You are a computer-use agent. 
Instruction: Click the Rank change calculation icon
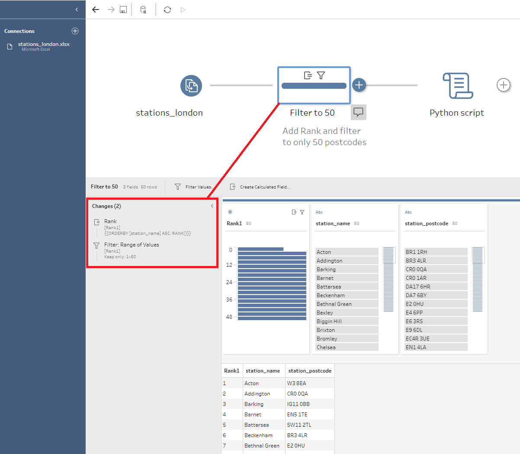[x=97, y=222]
